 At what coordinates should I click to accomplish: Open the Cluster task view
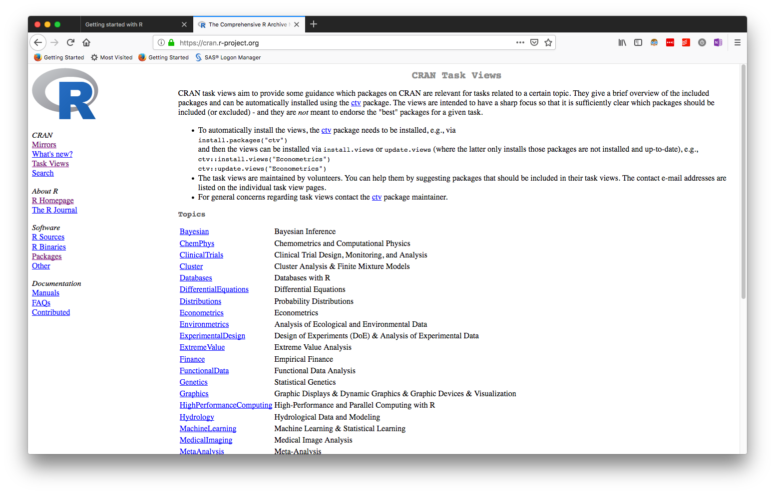[x=191, y=266]
